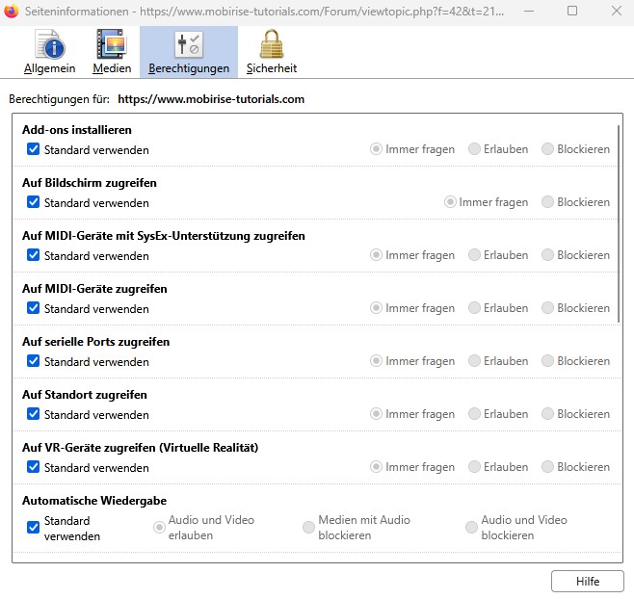Click the Auf VR-Geräte zugreifen heading
The image size is (634, 599).
click(x=141, y=448)
